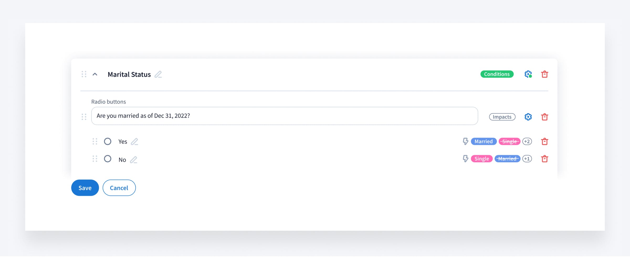The height and width of the screenshot is (259, 630).
Task: Open Marital Status section settings gear
Action: click(x=528, y=74)
